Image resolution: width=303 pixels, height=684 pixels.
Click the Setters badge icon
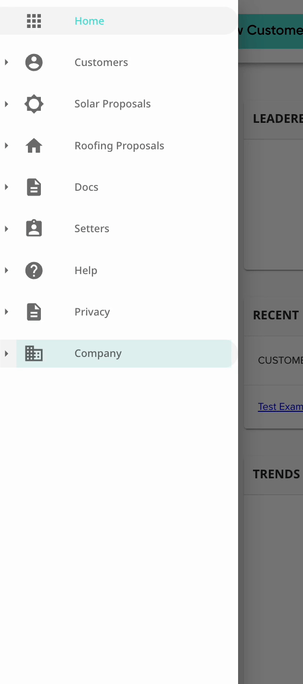[34, 229]
